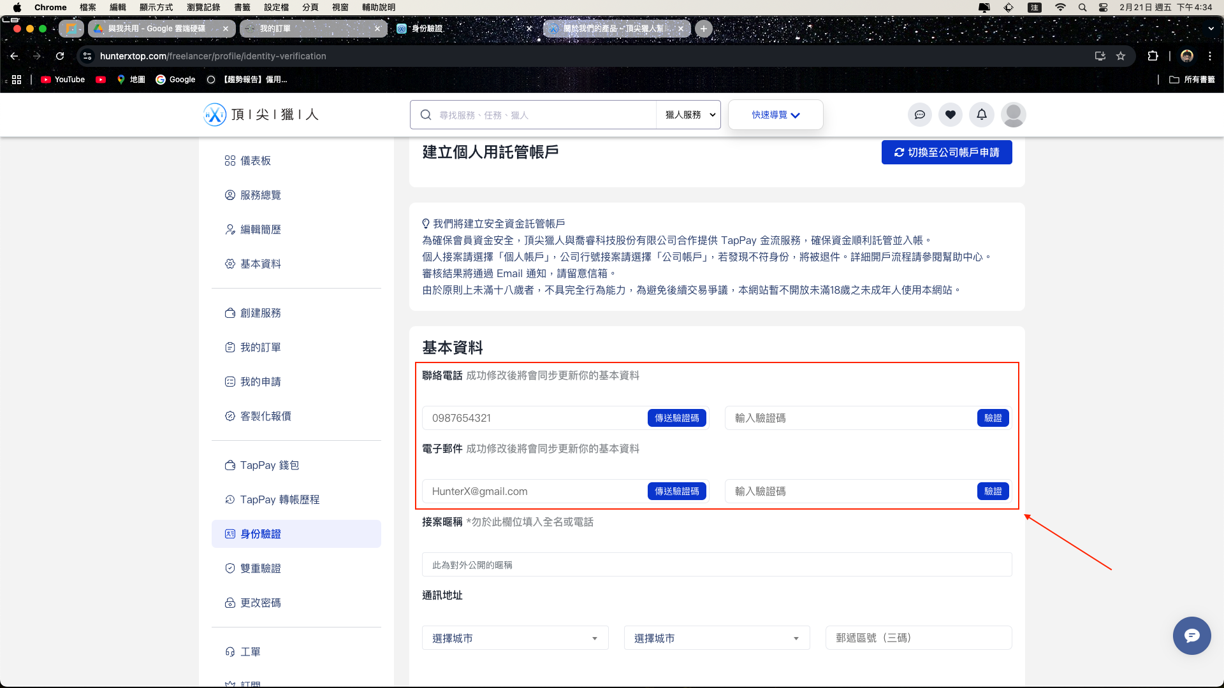
Task: Expand the 快速導覽 menu
Action: click(x=775, y=115)
